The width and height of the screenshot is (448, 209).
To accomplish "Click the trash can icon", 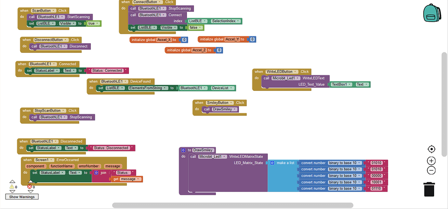I will [429, 189].
